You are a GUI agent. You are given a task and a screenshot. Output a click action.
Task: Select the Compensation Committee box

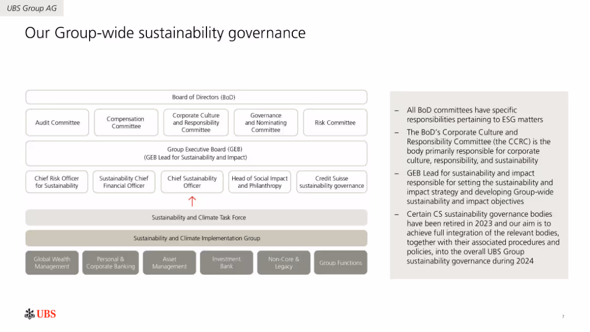click(126, 122)
